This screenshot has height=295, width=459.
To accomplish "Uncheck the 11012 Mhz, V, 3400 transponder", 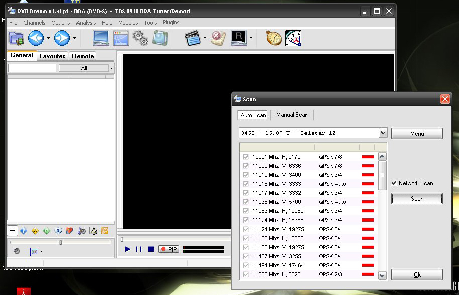I will 246,175.
